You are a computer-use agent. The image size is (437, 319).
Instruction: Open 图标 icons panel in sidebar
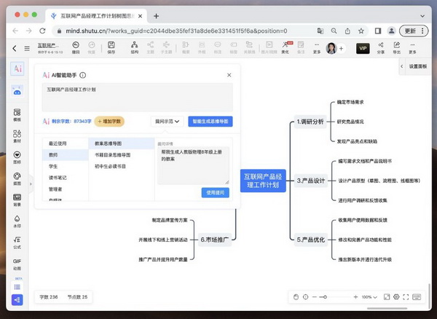17,157
